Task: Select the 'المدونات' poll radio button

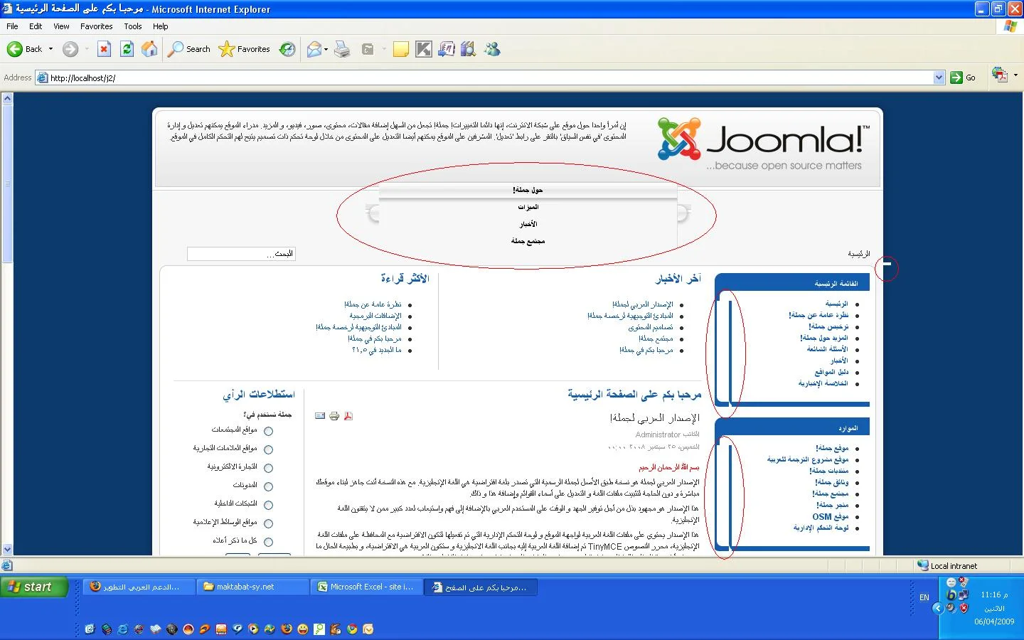Action: 268,486
